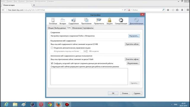Click the search magnifier icon
Viewport: 190px width, 107px height.
(163, 10)
